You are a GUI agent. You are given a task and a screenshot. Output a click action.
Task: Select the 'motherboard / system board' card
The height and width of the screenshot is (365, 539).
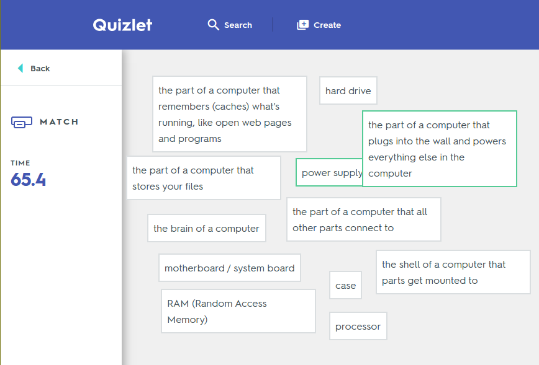pyautogui.click(x=230, y=268)
